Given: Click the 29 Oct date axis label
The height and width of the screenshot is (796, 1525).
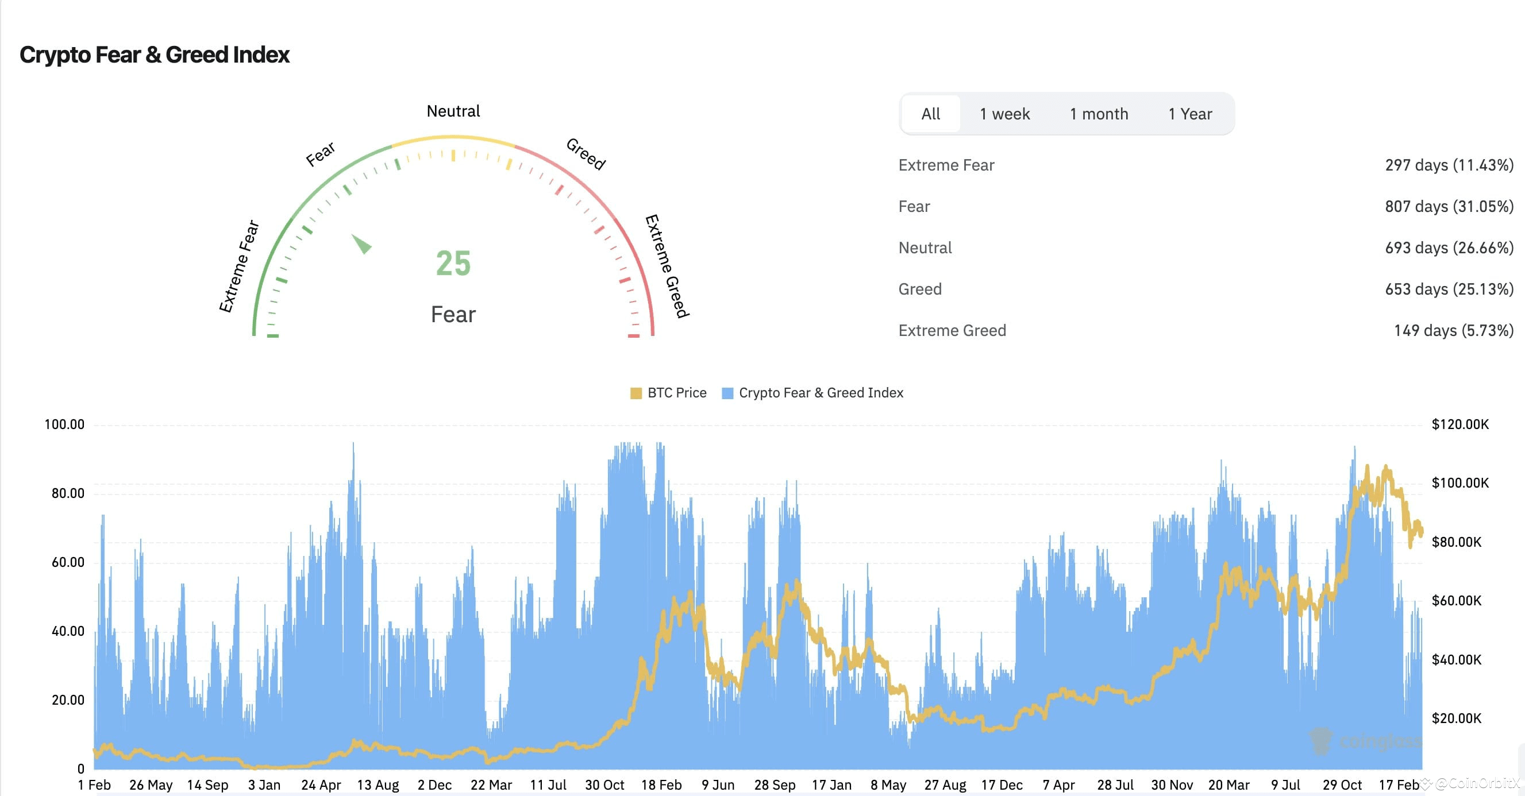Looking at the screenshot, I should click(1342, 785).
